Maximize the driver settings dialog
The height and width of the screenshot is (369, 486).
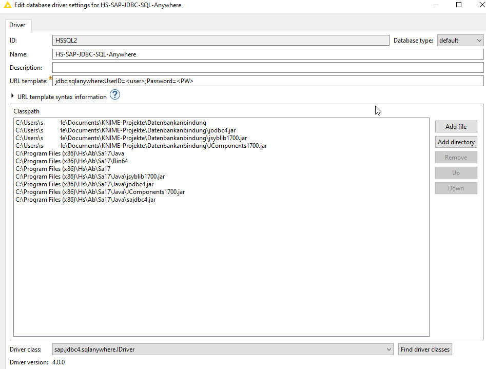459,5
